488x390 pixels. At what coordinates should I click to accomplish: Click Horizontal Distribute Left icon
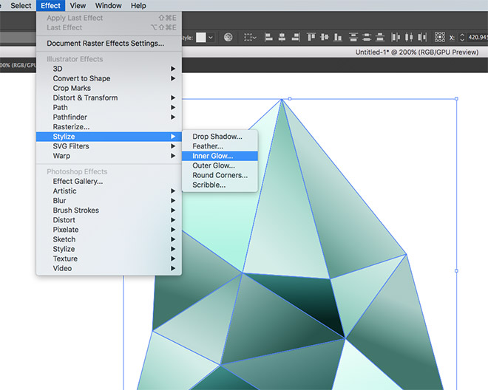point(394,36)
